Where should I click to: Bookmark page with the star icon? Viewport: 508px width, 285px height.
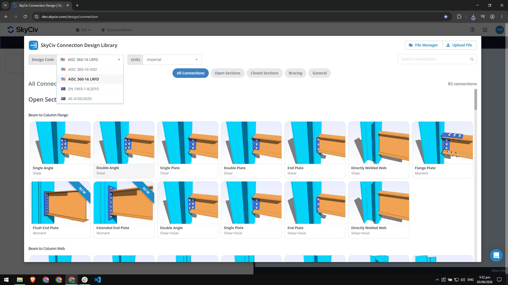[446, 17]
